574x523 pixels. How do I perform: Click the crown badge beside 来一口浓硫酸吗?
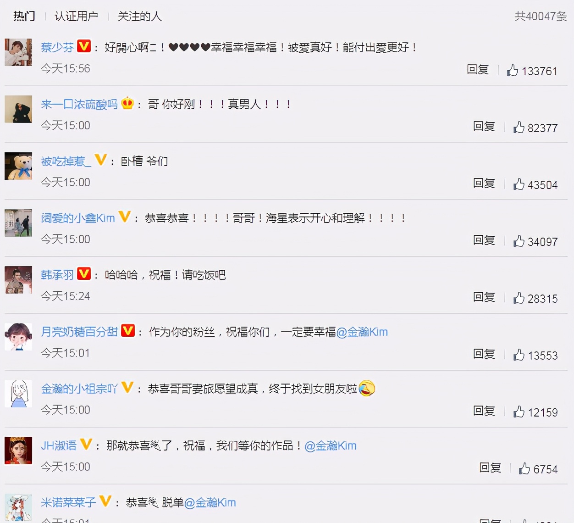(x=127, y=103)
